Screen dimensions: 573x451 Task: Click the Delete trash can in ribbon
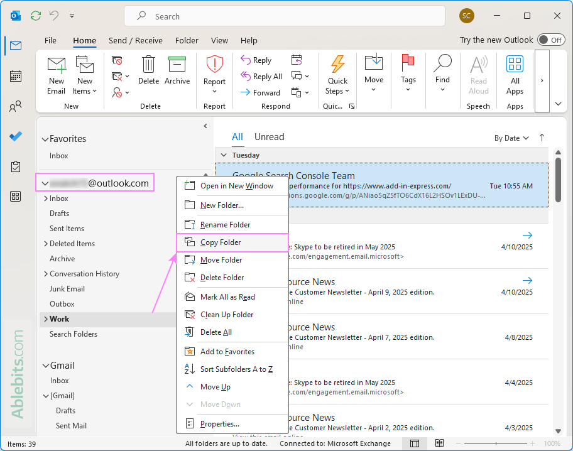(x=148, y=71)
